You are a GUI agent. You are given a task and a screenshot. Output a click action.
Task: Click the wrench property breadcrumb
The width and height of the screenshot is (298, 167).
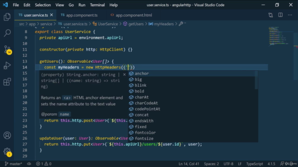182,24
